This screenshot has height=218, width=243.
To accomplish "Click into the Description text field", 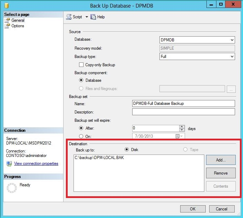I will (x=184, y=112).
